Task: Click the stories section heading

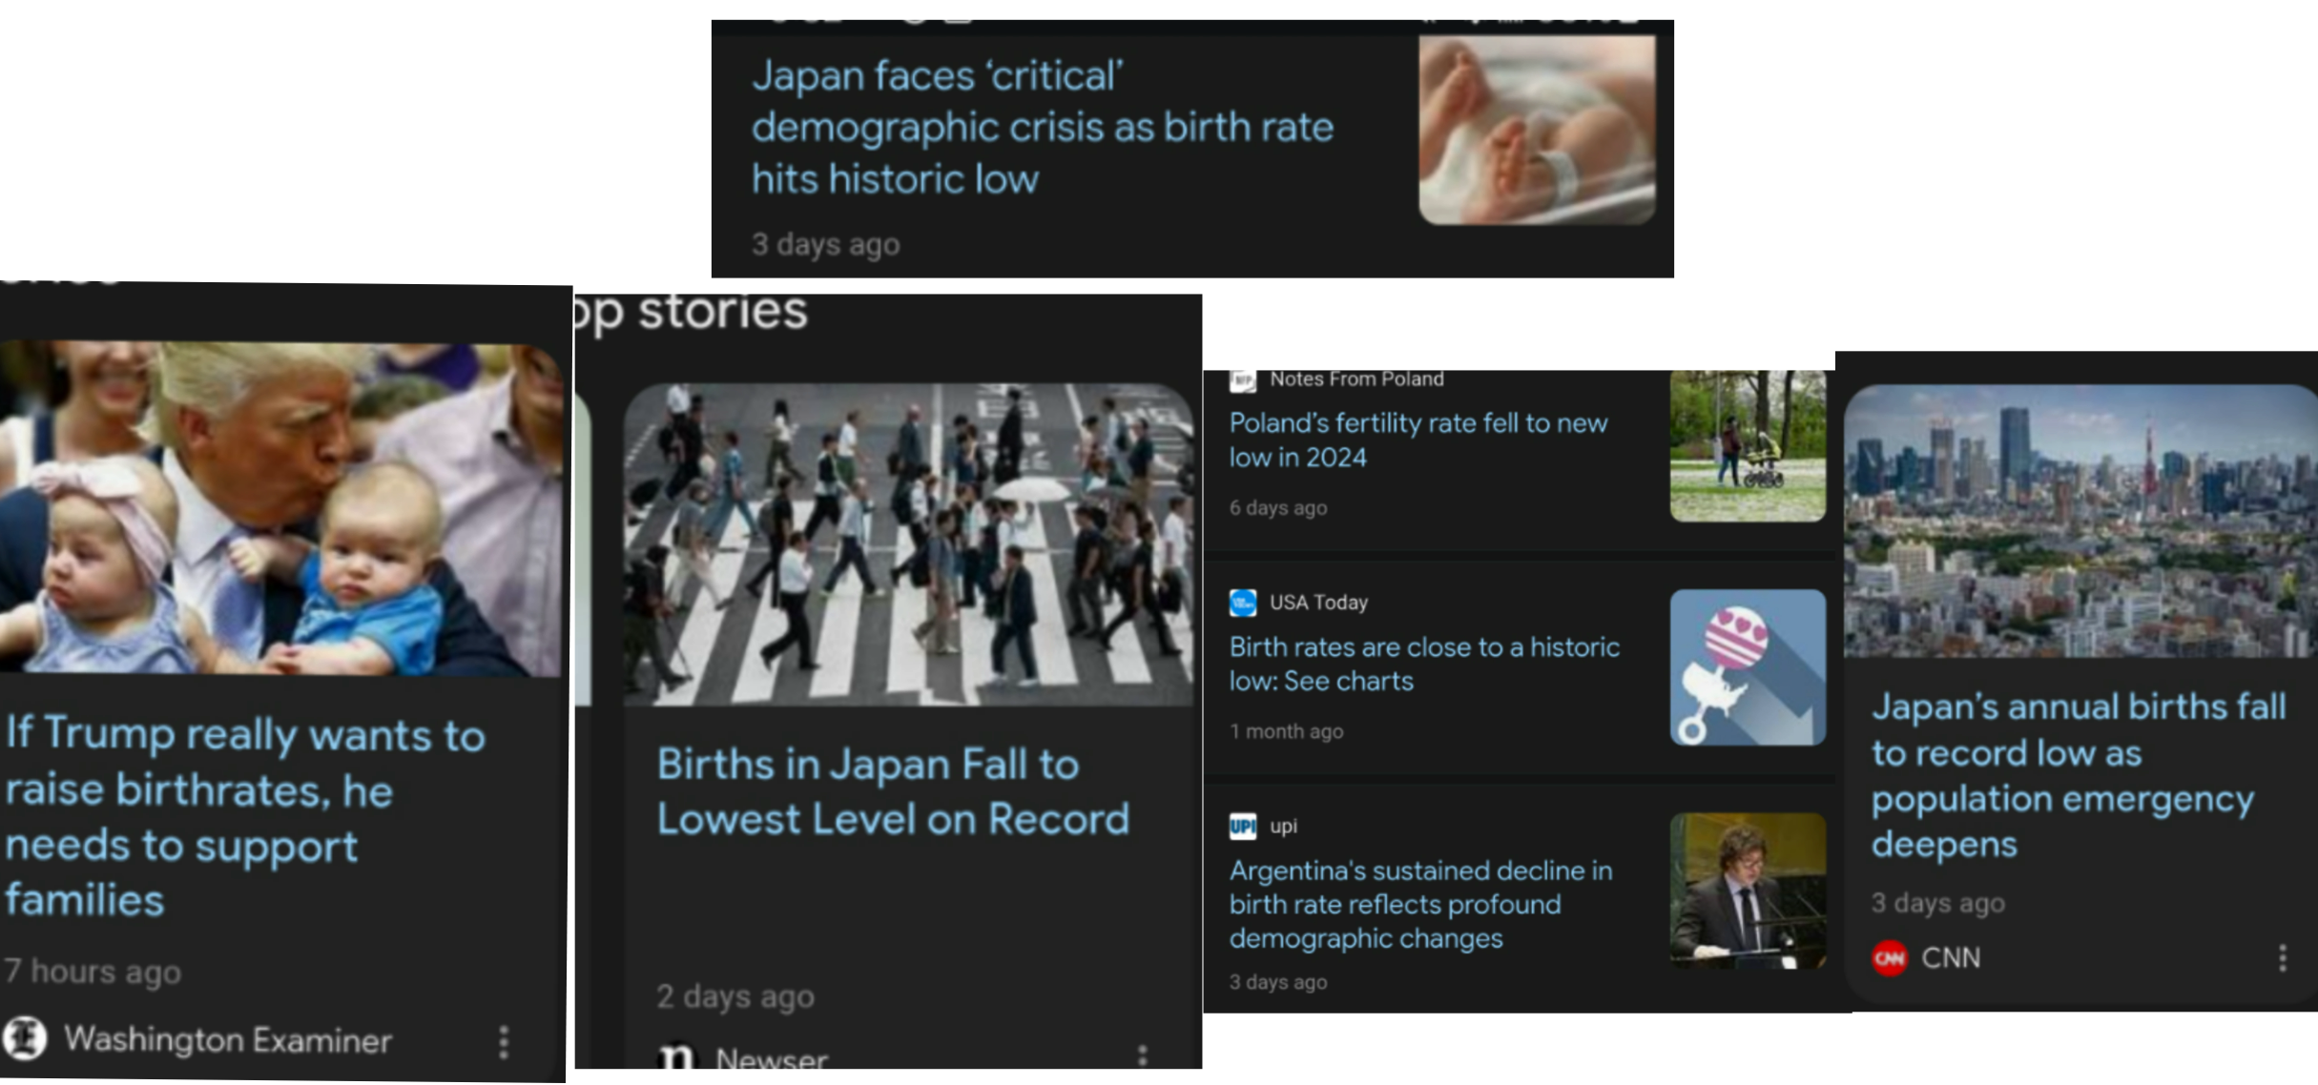Action: 690,313
